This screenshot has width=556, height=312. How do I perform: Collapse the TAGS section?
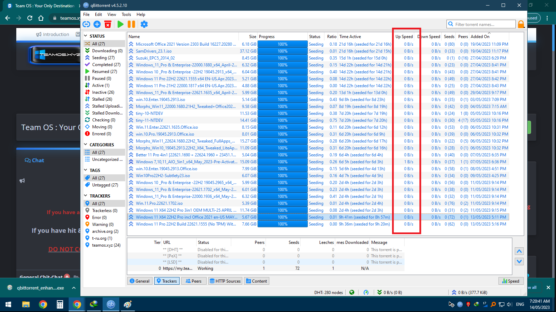coord(86,170)
